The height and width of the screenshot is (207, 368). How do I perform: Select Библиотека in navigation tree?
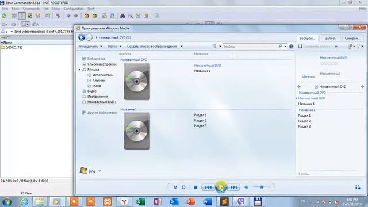coord(96,59)
